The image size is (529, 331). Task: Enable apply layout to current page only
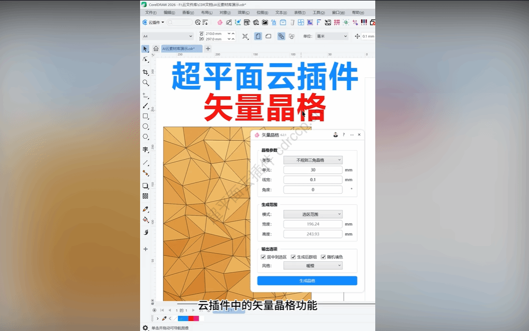(x=291, y=36)
